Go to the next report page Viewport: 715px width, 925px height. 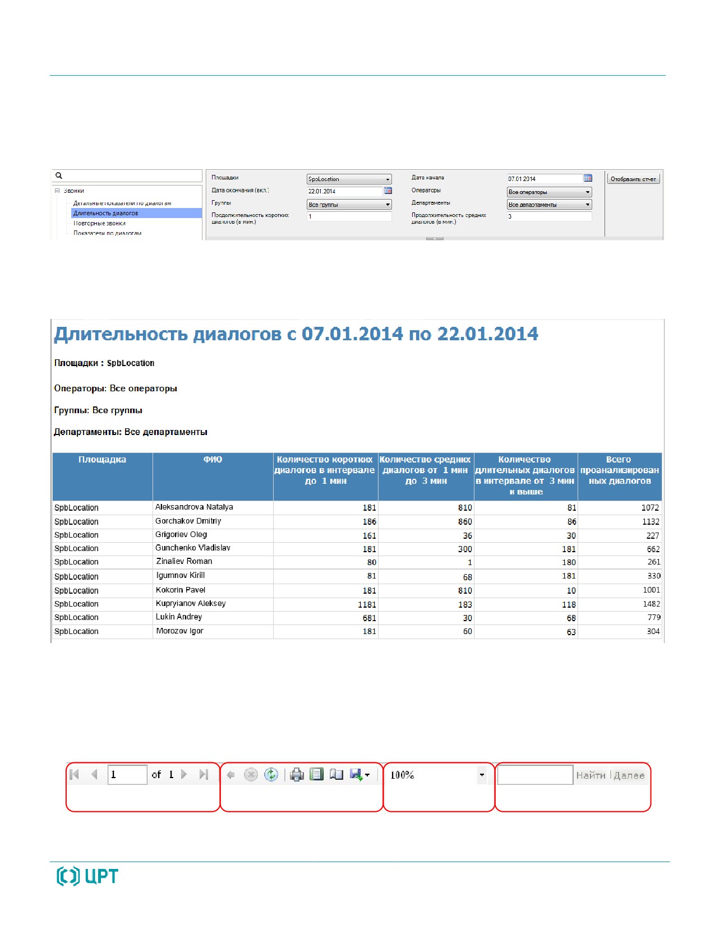184,774
